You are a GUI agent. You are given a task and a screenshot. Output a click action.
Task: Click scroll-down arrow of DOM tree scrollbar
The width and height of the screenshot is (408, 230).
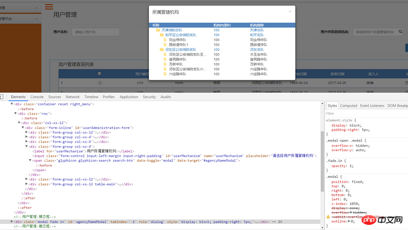[x=322, y=227]
